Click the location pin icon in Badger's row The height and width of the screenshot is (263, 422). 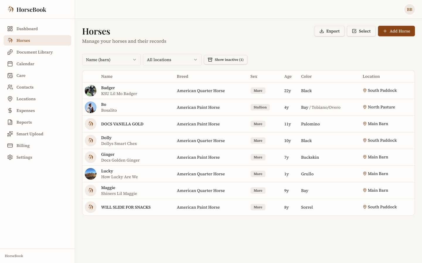click(365, 91)
